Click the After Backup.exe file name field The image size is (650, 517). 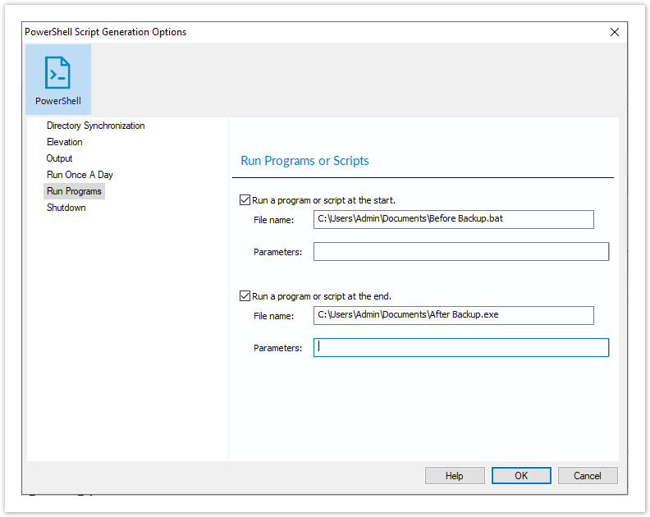(x=454, y=315)
